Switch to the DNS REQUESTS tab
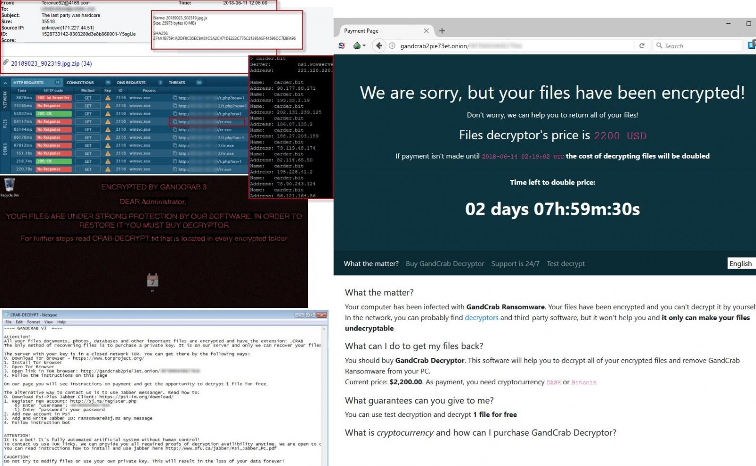Screen dimensions: 756x466 tap(131, 83)
